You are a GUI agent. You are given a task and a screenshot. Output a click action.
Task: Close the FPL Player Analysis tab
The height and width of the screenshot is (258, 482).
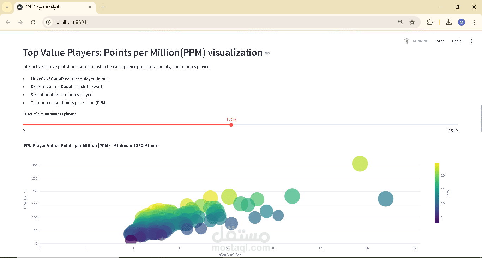91,7
